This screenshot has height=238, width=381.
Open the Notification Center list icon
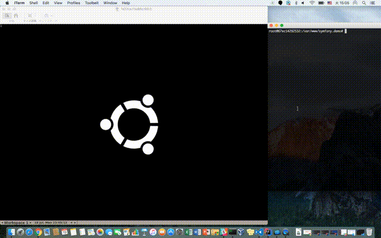click(x=373, y=3)
